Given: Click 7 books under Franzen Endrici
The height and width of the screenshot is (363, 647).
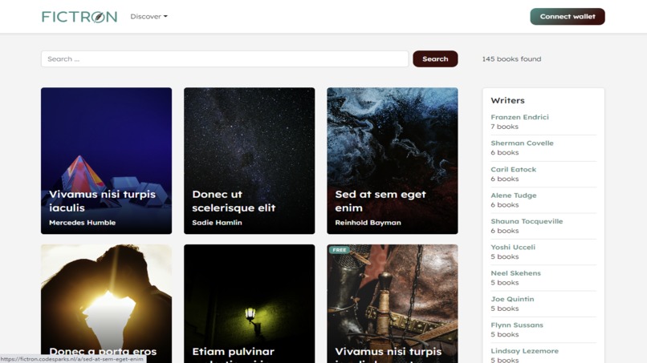Looking at the screenshot, I should tap(504, 127).
